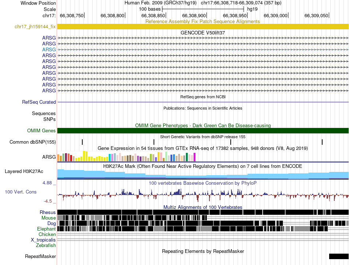Select the Zebrafish alignment row label
The height and width of the screenshot is (265, 349).
[x=46, y=246]
